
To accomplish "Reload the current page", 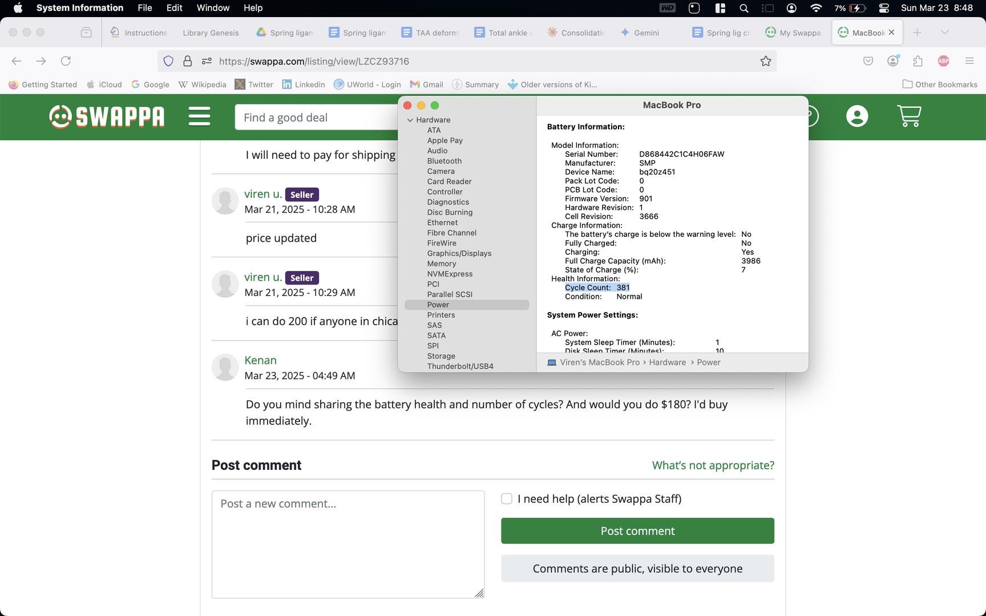I will point(66,61).
